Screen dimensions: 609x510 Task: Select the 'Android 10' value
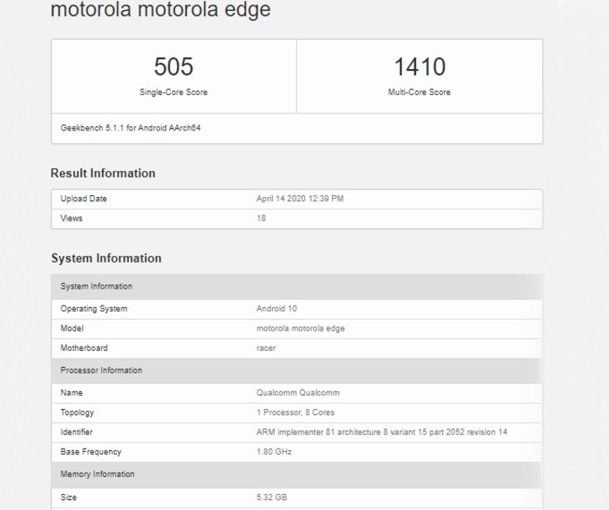[276, 309]
